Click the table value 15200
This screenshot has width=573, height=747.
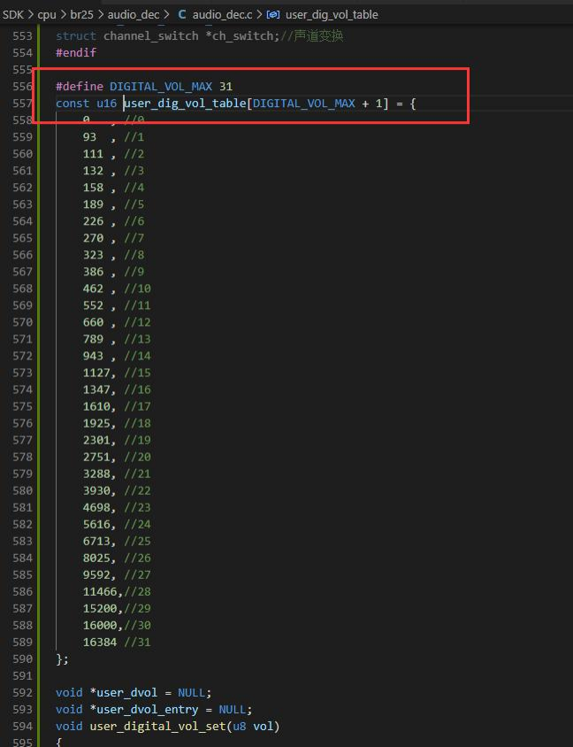pyautogui.click(x=99, y=608)
